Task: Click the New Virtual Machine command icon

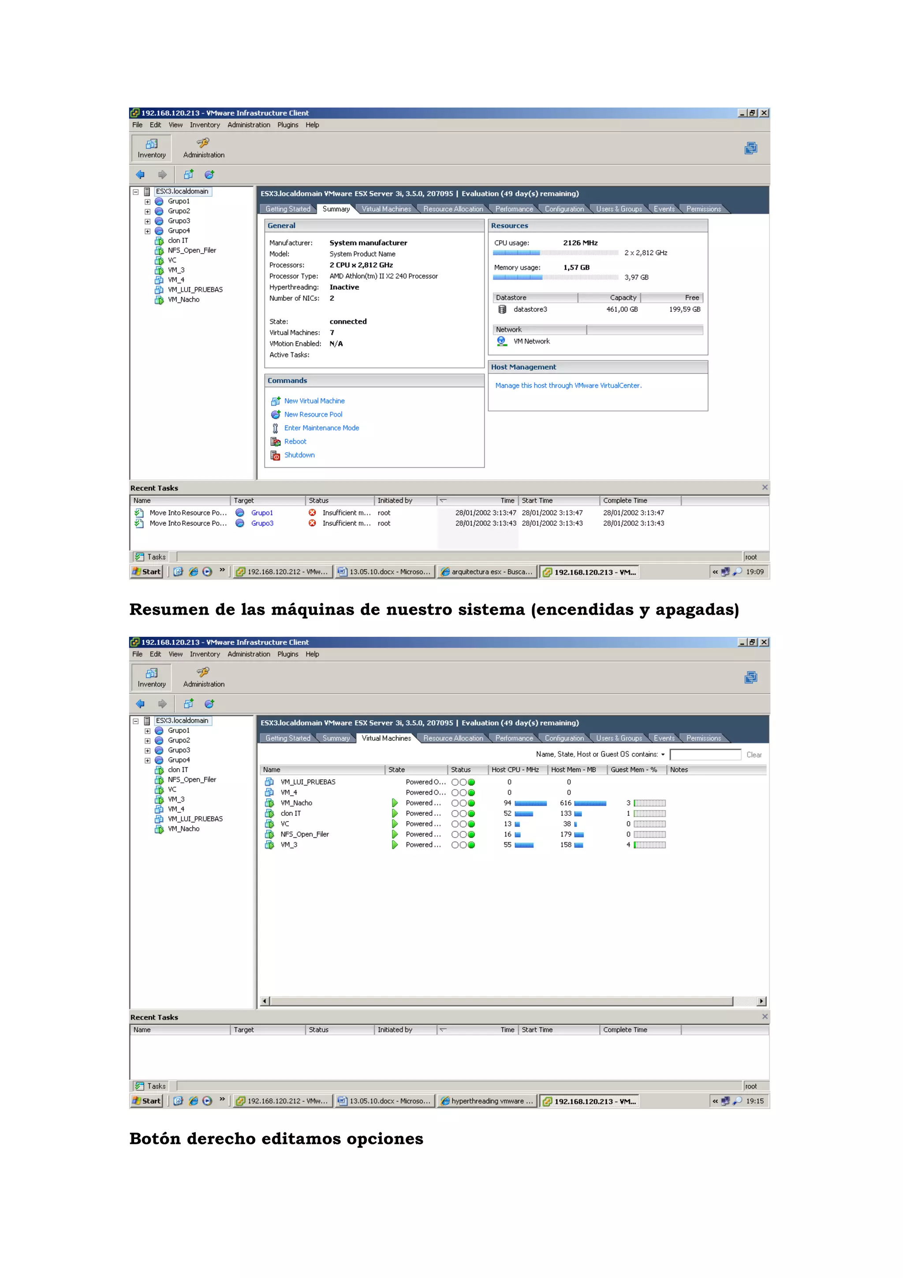Action: (275, 401)
